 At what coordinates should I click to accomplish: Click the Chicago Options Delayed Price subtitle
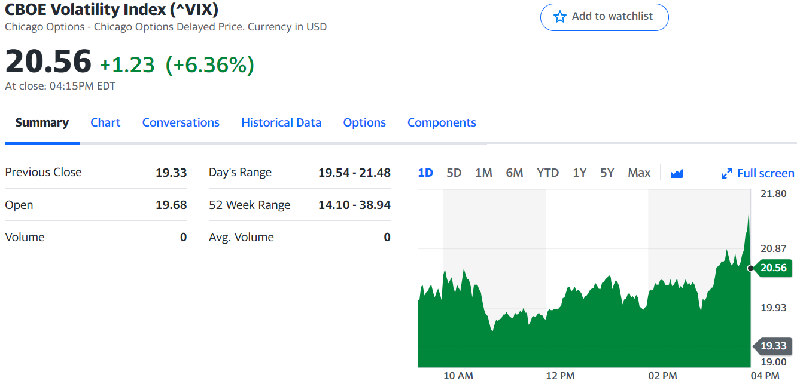(167, 27)
